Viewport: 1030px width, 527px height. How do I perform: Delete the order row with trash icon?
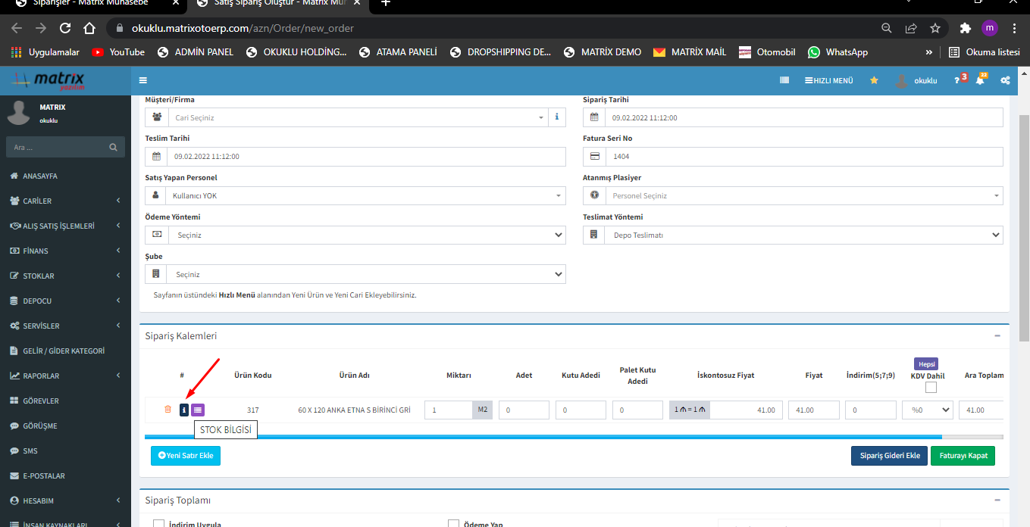click(x=167, y=410)
